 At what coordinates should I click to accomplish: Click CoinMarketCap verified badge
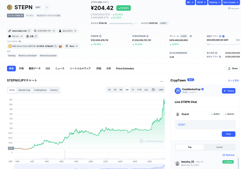202,89
